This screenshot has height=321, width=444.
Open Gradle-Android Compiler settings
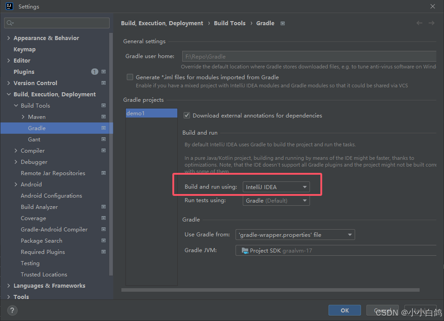[54, 230]
